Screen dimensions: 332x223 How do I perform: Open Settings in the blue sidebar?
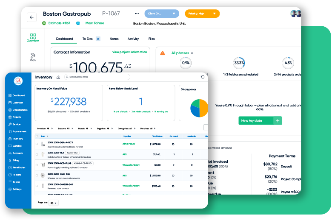15,189
